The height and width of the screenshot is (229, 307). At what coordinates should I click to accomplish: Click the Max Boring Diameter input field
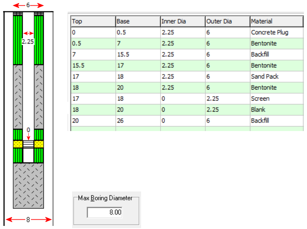pos(105,213)
